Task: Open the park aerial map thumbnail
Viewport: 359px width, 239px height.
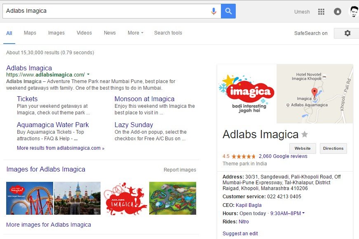Action: coord(173,198)
